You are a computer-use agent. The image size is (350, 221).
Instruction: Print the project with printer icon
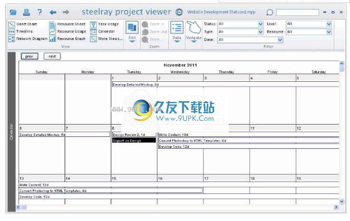coord(26,12)
